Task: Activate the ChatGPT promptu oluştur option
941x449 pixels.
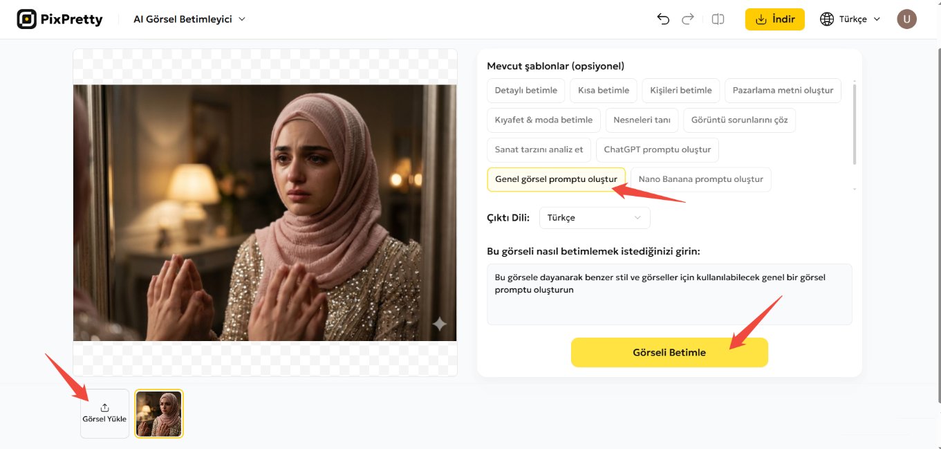Action: pos(657,149)
